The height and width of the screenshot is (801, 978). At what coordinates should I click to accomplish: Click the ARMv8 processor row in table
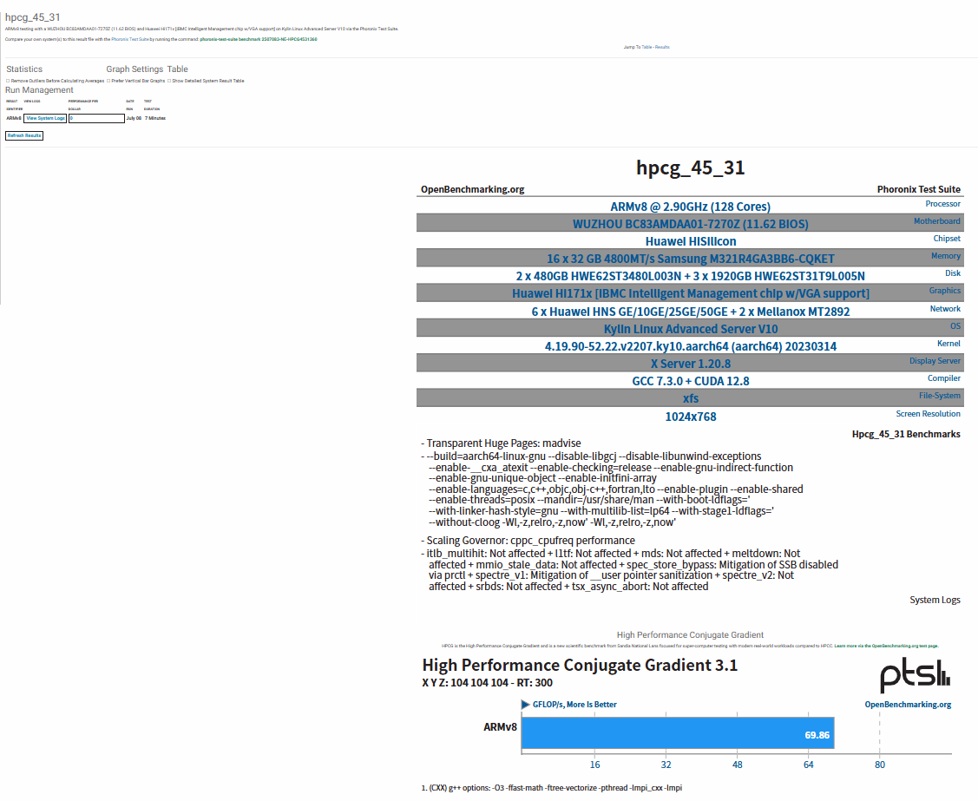tap(690, 207)
